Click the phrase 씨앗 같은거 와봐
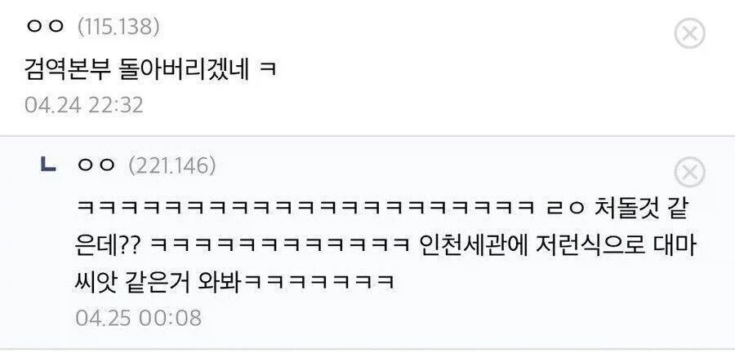This screenshot has height=352, width=735. 158,281
